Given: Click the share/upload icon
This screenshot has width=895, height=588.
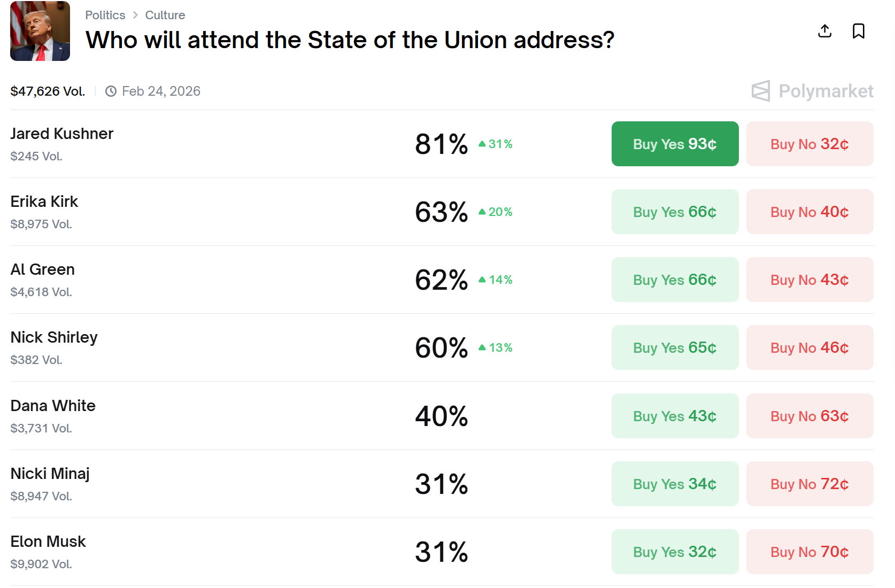Looking at the screenshot, I should (824, 31).
